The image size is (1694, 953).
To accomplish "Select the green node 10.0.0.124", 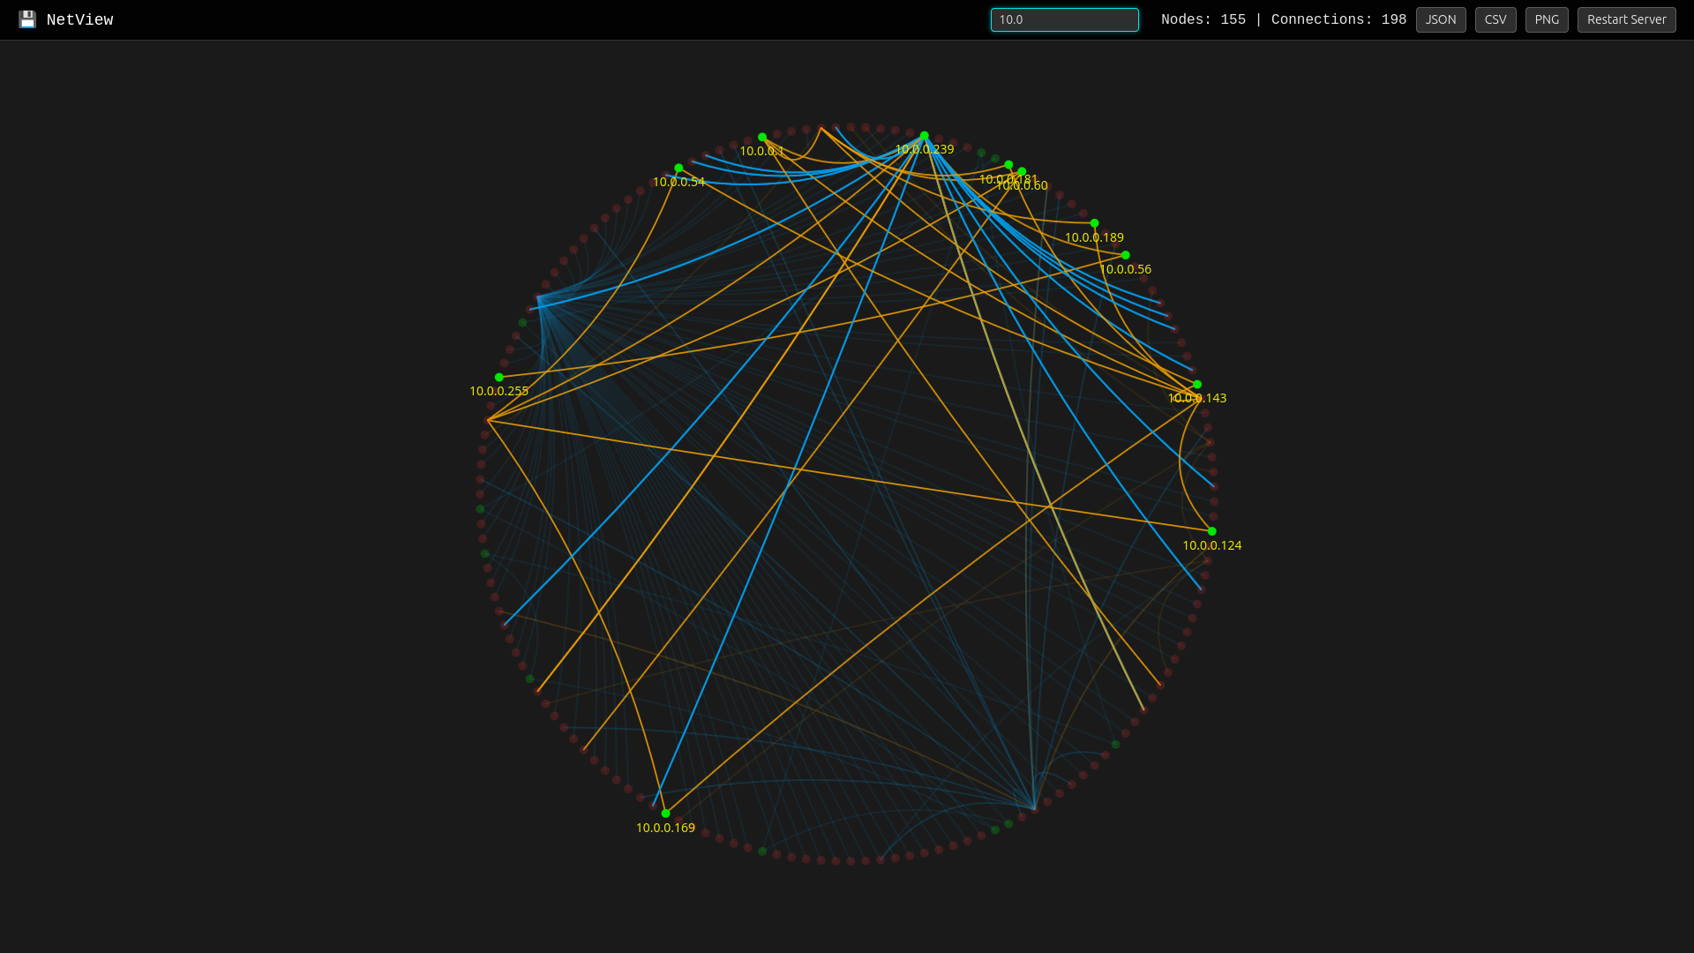I will click(1211, 531).
